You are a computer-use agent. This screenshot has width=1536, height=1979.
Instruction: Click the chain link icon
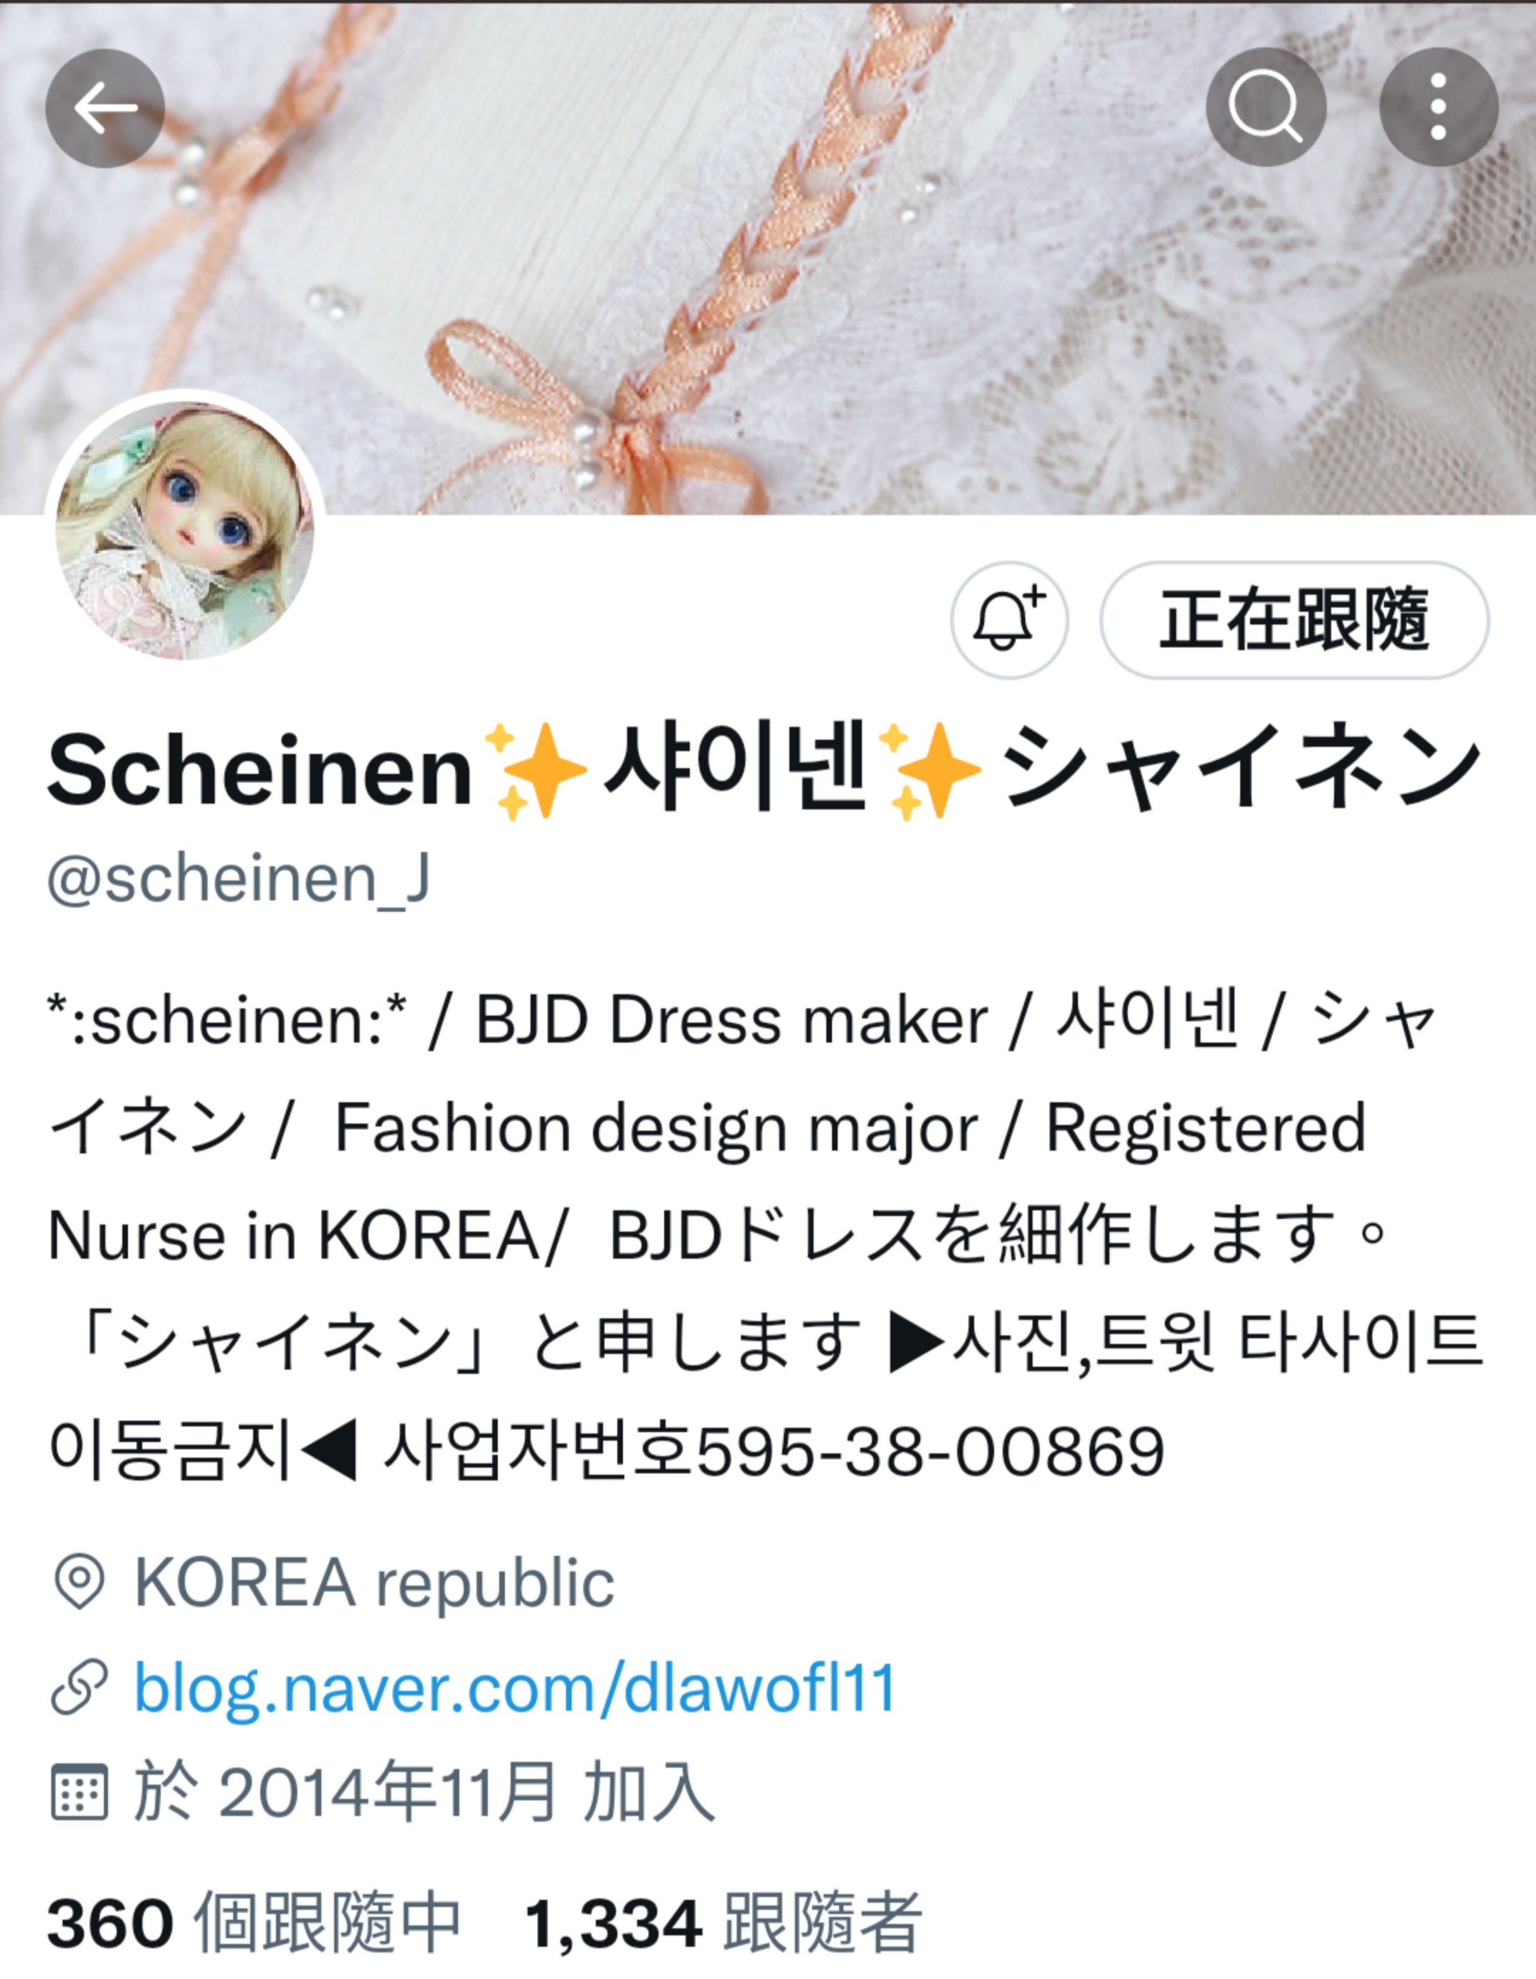79,1688
